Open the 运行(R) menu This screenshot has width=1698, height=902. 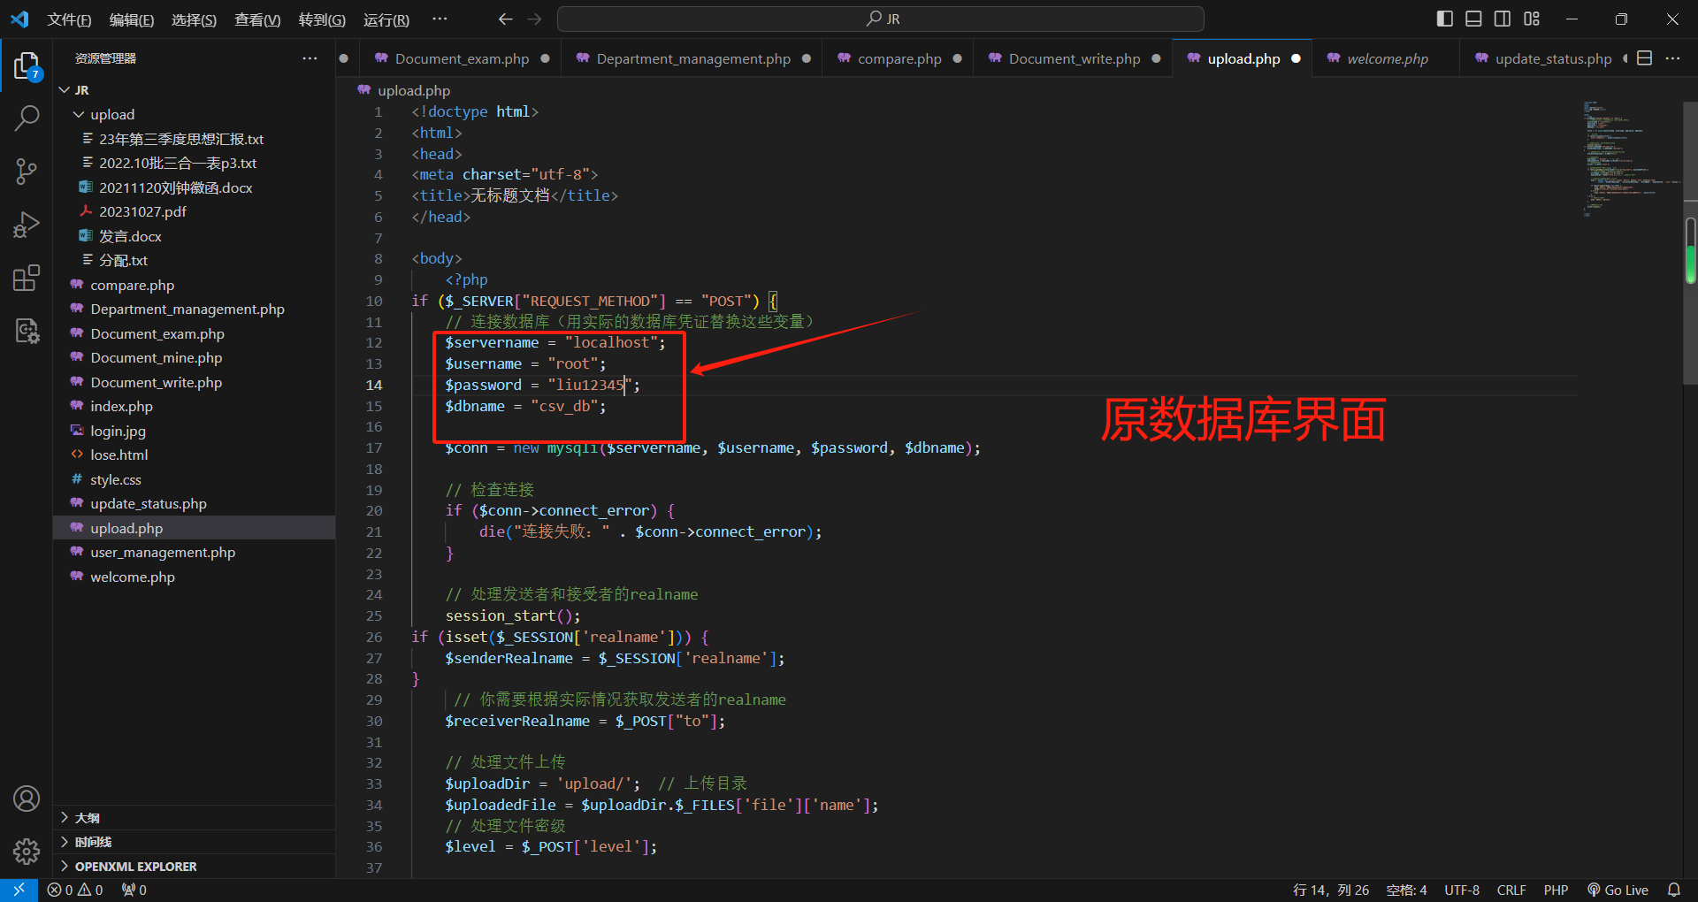[x=386, y=19]
